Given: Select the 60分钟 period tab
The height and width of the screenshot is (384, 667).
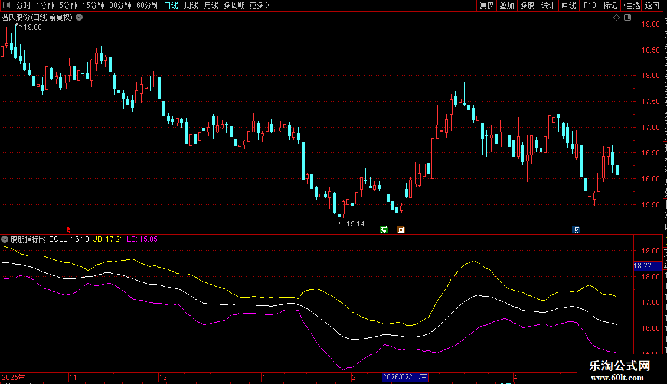Looking at the screenshot, I should 147,5.
